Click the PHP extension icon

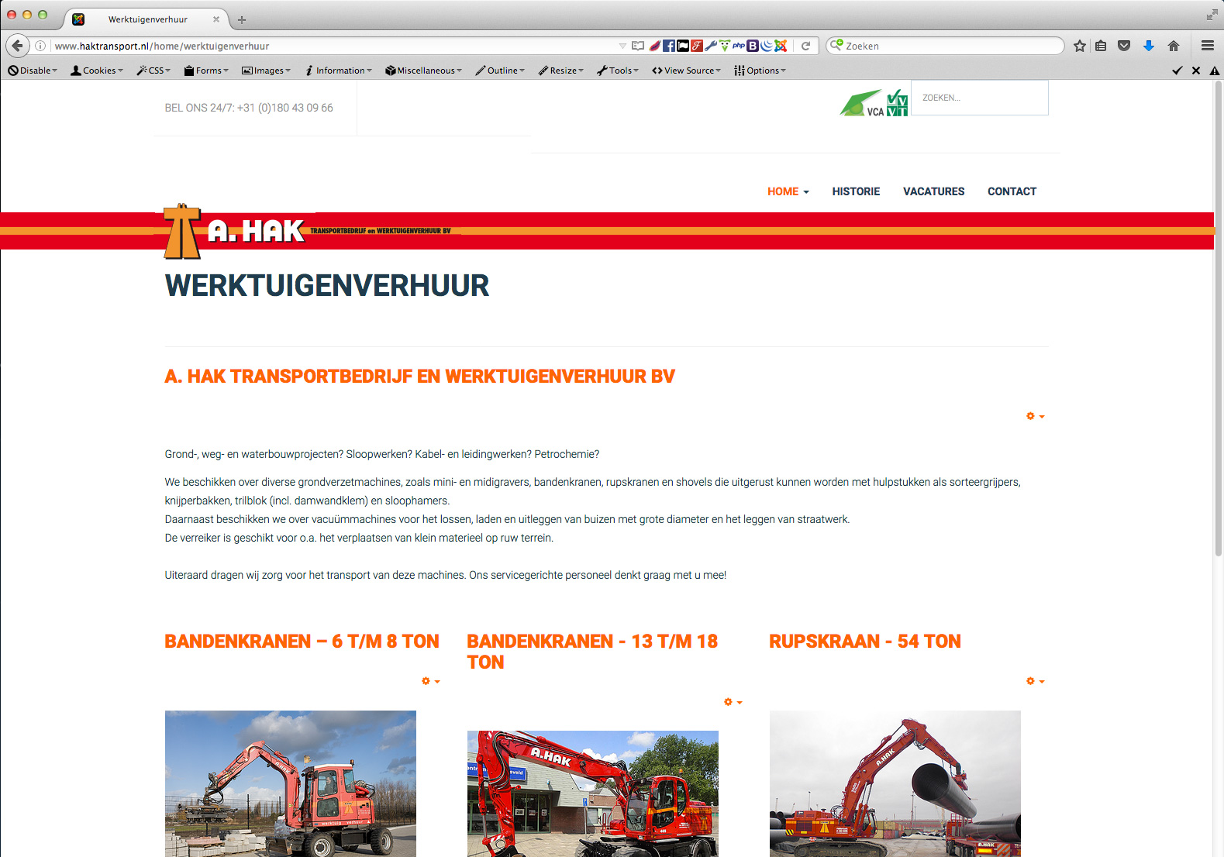[738, 46]
